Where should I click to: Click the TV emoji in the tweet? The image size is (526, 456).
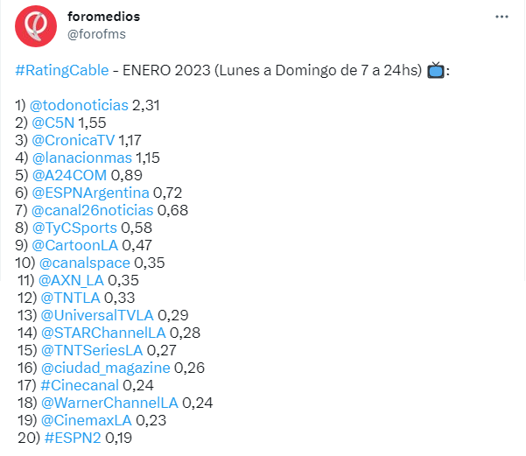(x=436, y=70)
